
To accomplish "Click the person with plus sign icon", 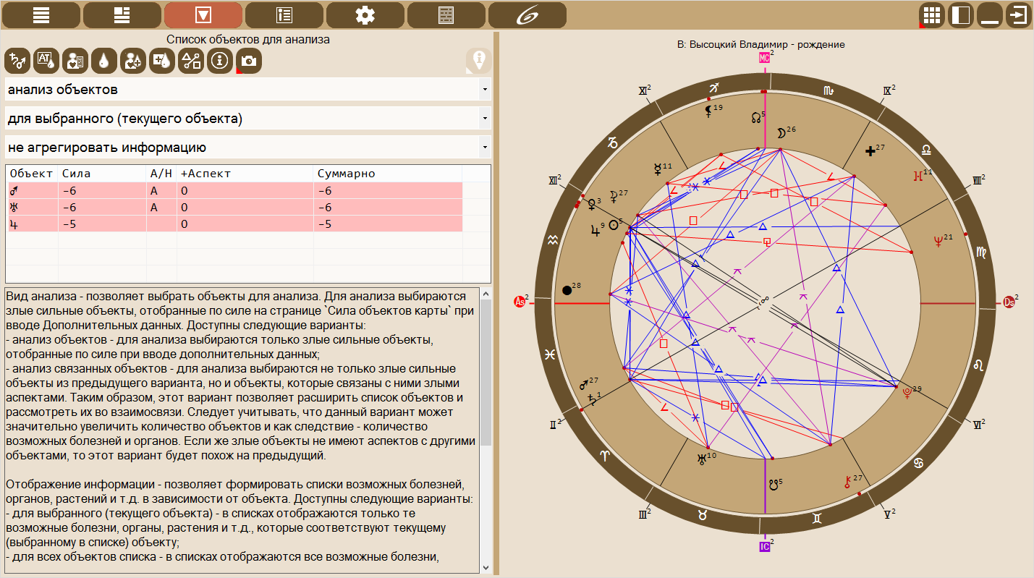I will point(133,61).
